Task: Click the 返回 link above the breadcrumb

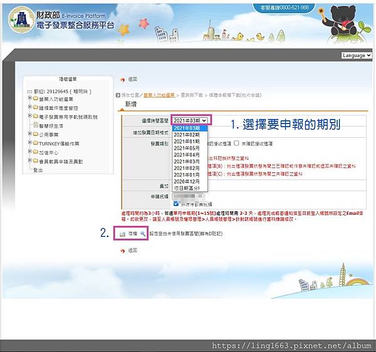Action: [133, 80]
